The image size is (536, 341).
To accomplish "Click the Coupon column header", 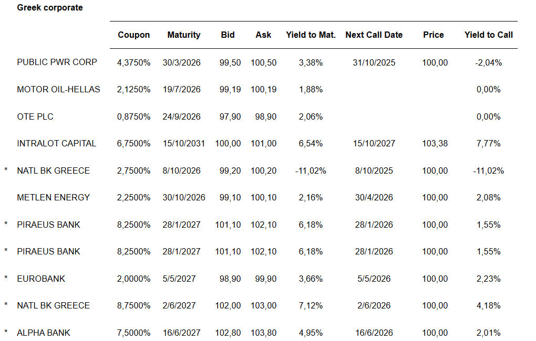I will point(133,35).
